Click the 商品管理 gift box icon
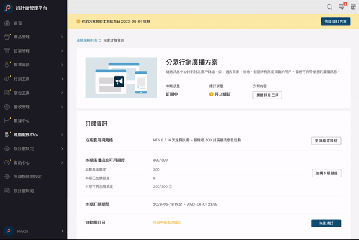 [x=7, y=37]
